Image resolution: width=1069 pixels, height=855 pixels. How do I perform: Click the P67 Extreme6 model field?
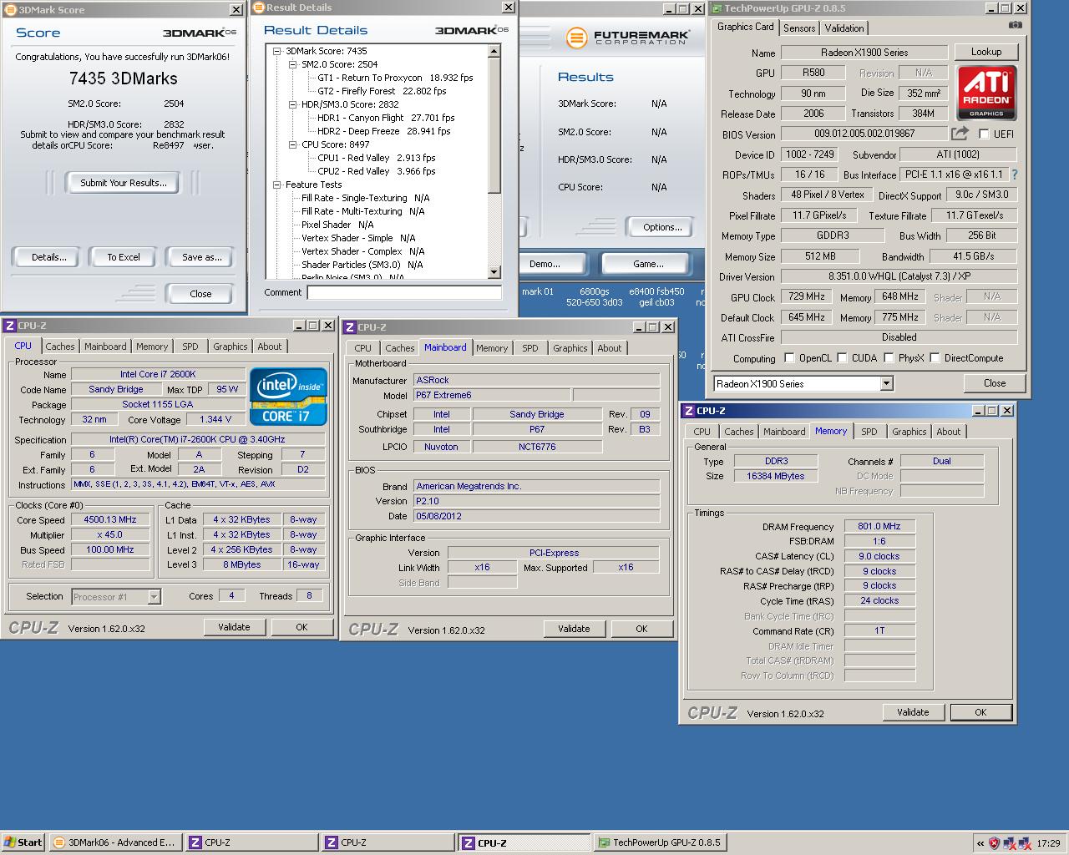tap(492, 395)
